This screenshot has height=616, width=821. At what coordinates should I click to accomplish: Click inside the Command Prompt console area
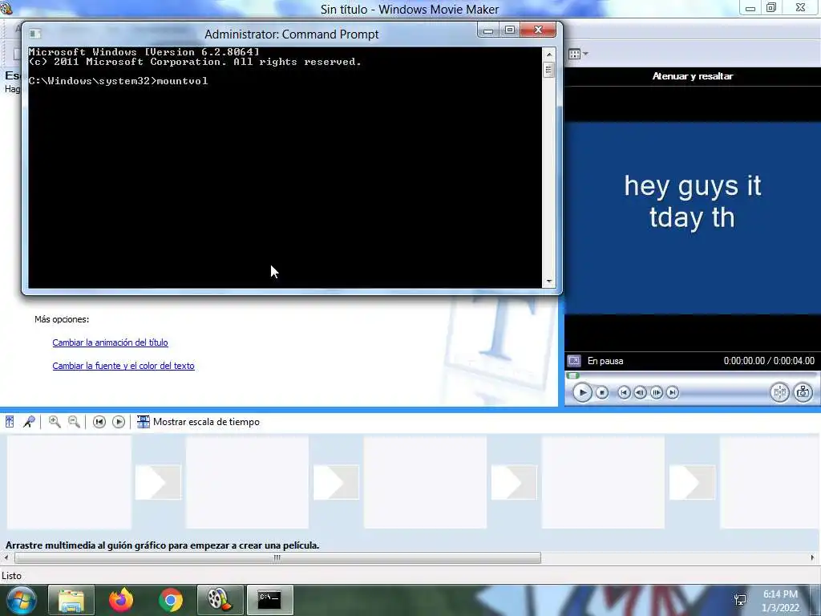point(285,168)
